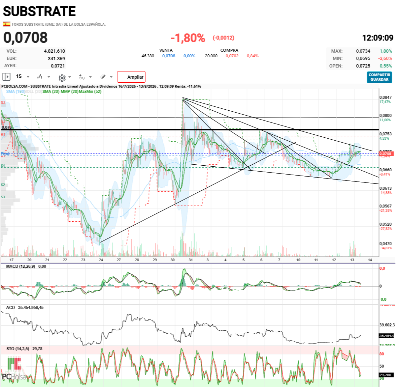The width and height of the screenshot is (396, 387).
Task: Open the Foros Substrate forum link
Action: (x=59, y=24)
